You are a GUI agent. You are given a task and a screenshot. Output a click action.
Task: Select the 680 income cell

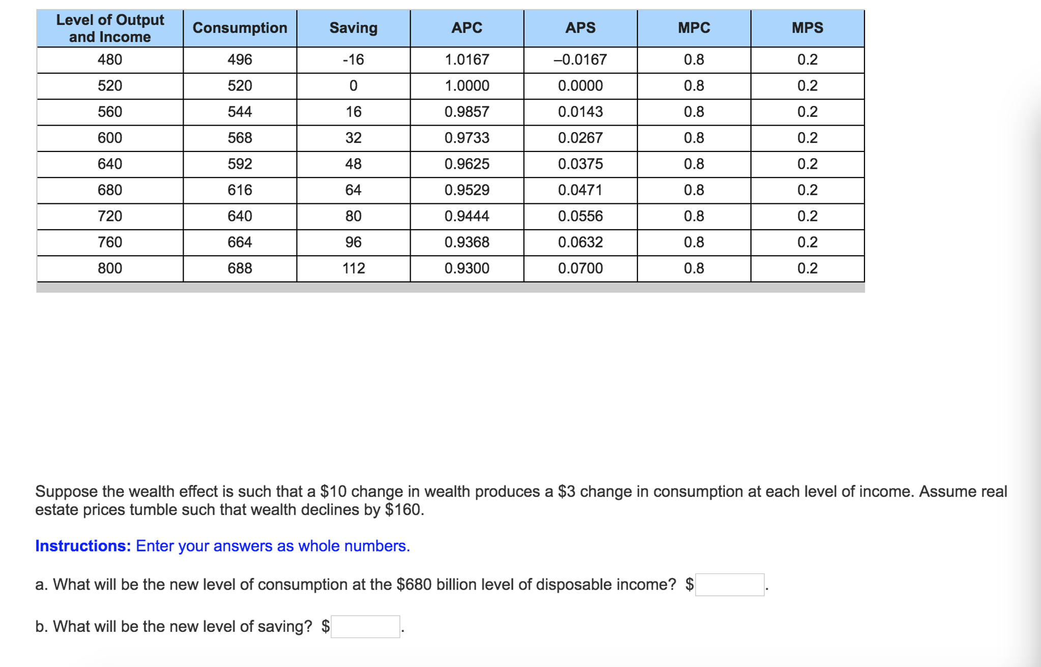[110, 190]
